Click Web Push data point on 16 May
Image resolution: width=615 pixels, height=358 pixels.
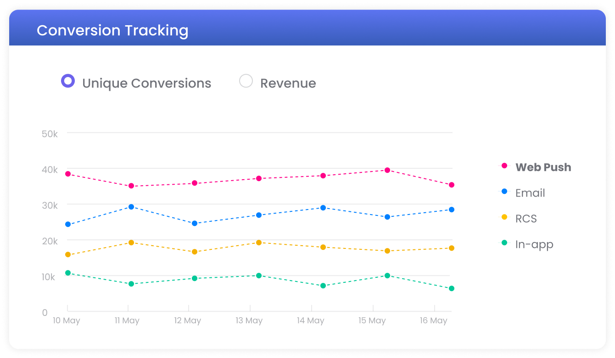[x=452, y=185]
